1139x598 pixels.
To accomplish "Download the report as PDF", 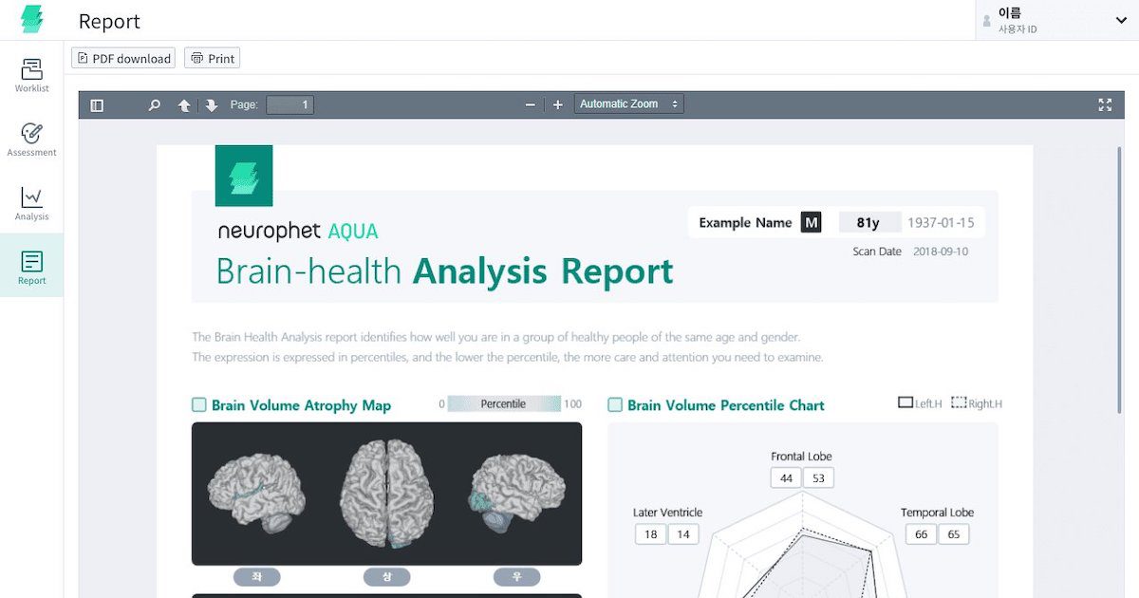I will pos(122,58).
